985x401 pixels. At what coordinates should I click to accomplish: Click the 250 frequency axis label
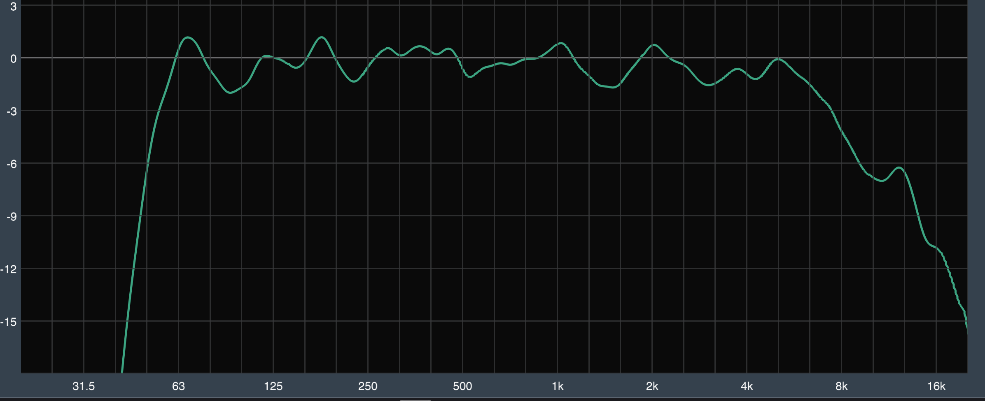(368, 386)
